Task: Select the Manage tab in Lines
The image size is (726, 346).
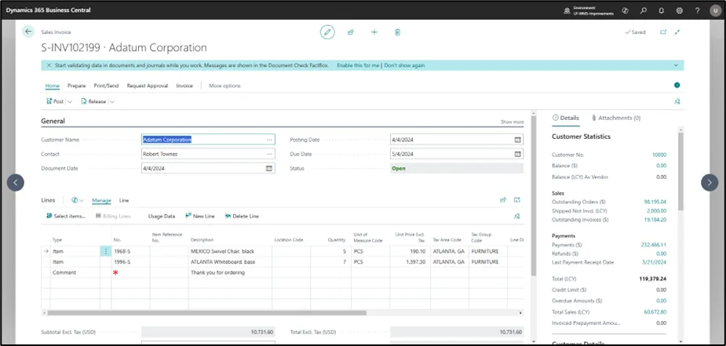Action: [101, 200]
